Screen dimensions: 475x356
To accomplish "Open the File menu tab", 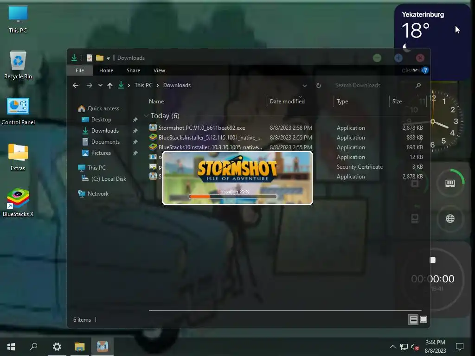I will click(x=80, y=70).
